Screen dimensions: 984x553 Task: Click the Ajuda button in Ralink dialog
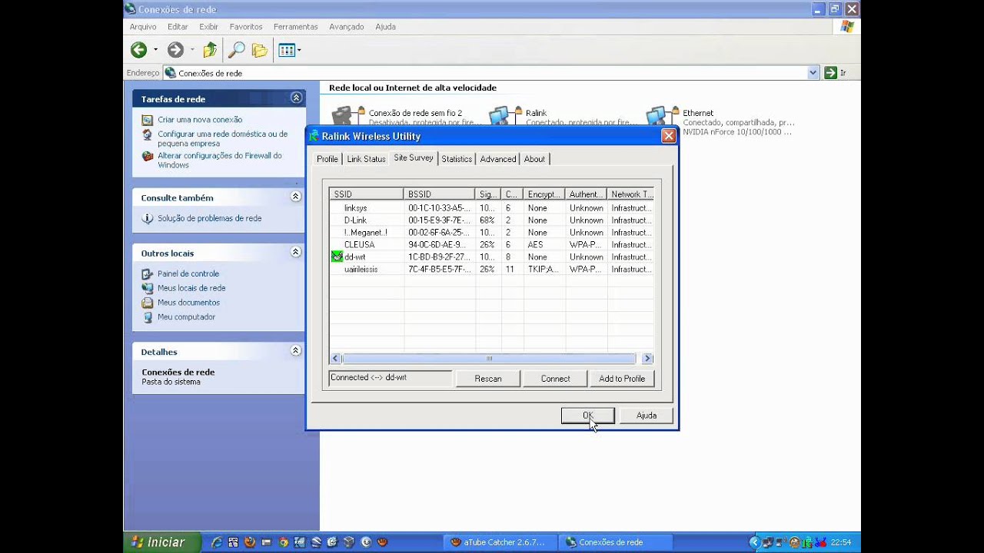pyautogui.click(x=647, y=416)
